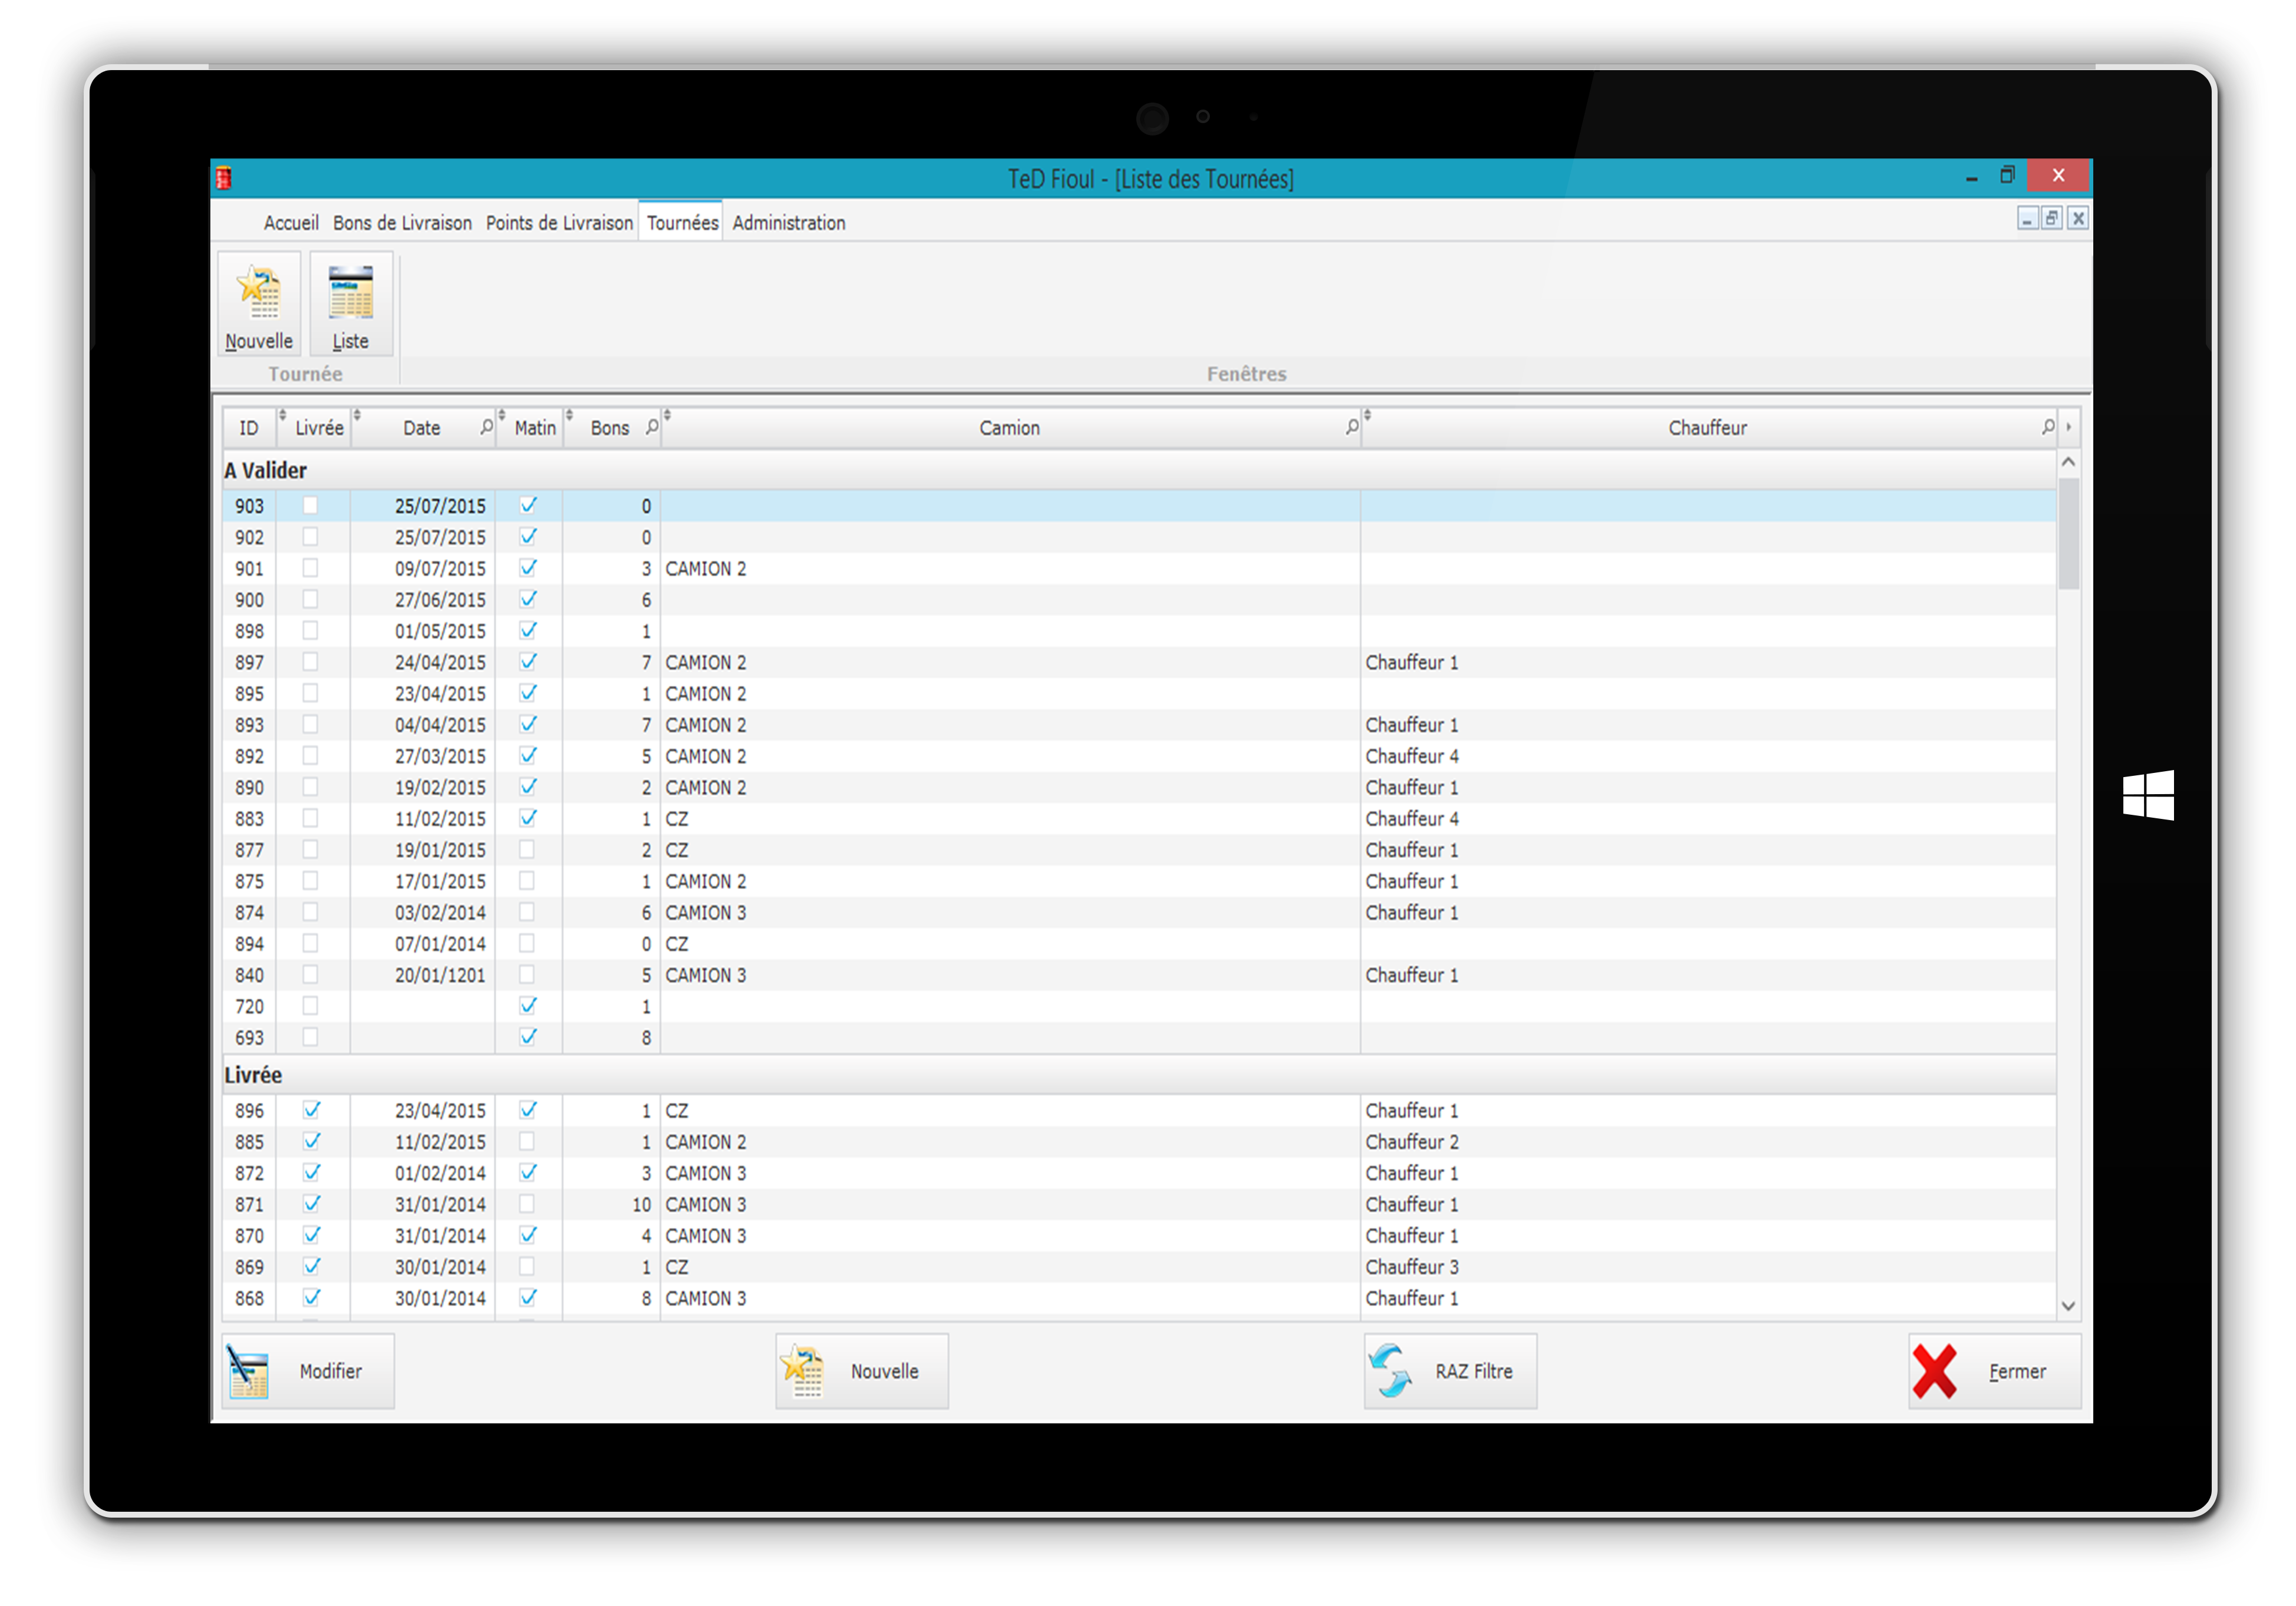
Task: Select the row with ID 874
Action: (x=249, y=912)
